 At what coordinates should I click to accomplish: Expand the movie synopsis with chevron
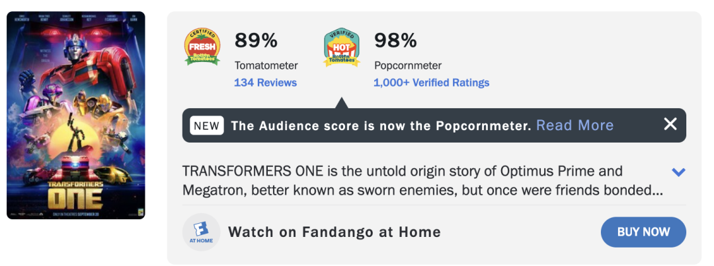(678, 172)
